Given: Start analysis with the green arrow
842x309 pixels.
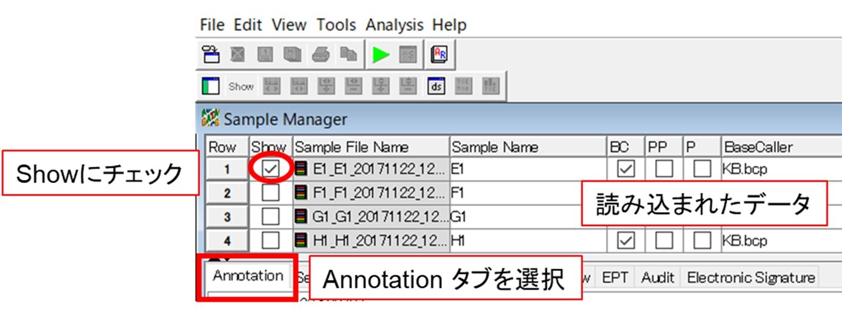Looking at the screenshot, I should 381,55.
